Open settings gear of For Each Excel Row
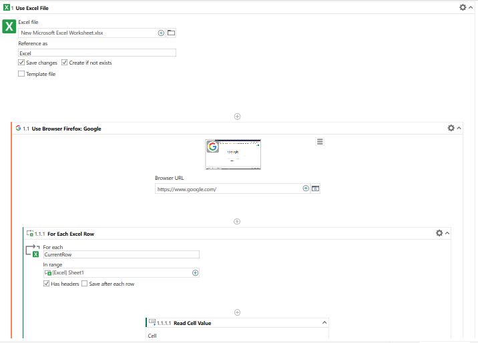The width and height of the screenshot is (478, 343). 439,233
